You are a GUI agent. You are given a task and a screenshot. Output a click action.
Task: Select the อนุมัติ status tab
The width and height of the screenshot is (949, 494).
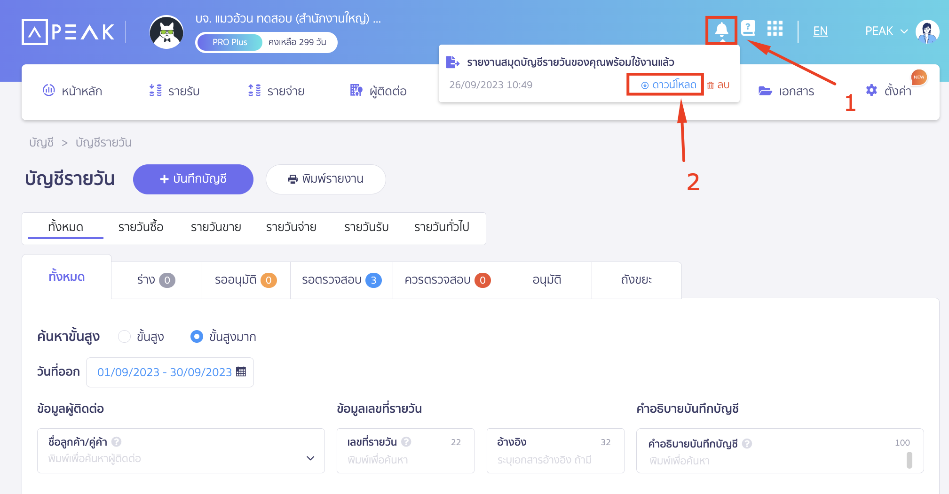point(547,280)
